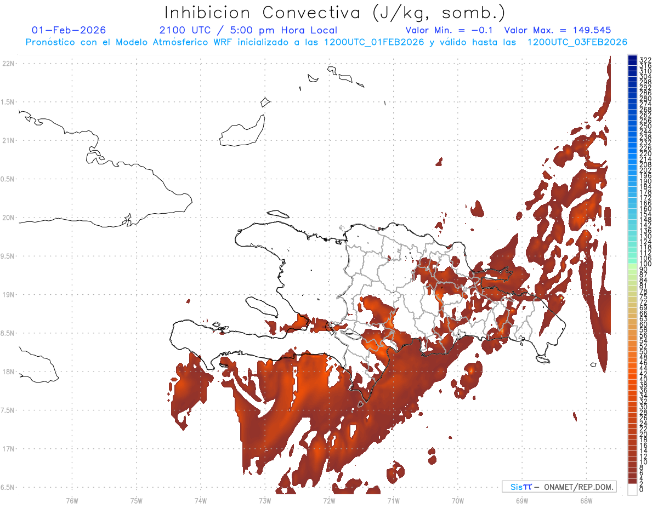
Task: Click the 'Valor Min. = -0.1' readout
Action: coord(449,30)
